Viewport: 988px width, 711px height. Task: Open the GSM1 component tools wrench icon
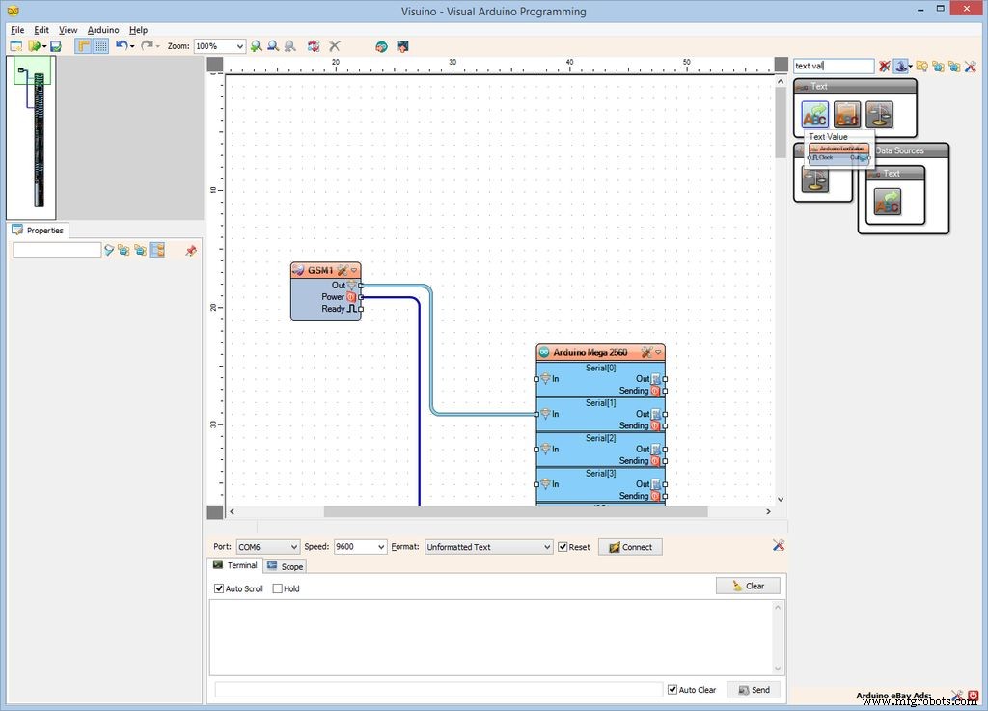pyautogui.click(x=343, y=271)
